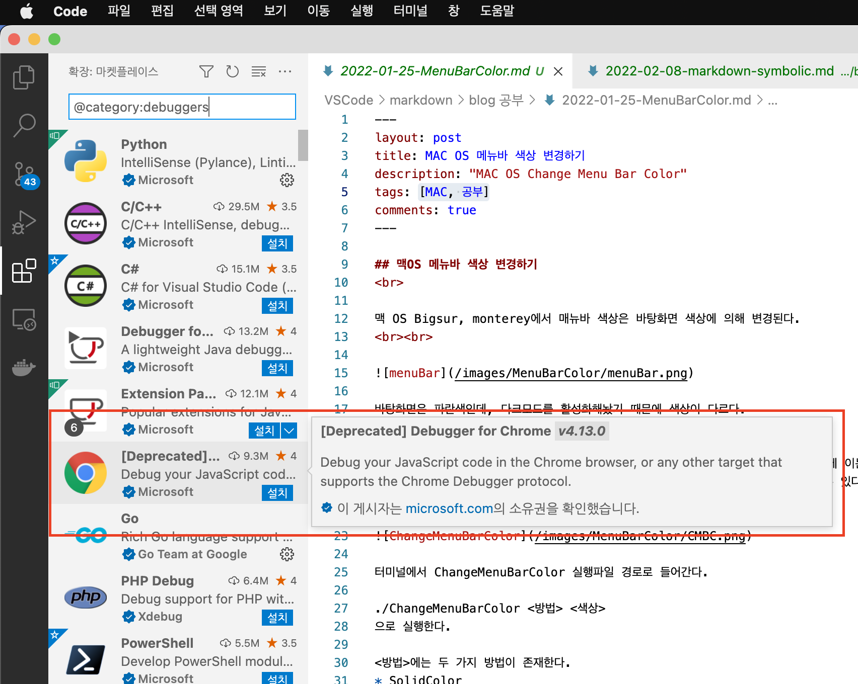This screenshot has height=684, width=858.
Task: Install Extension Pack for Java
Action: pos(264,431)
